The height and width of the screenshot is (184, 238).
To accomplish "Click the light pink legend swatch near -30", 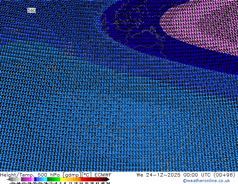I will 33,179.
